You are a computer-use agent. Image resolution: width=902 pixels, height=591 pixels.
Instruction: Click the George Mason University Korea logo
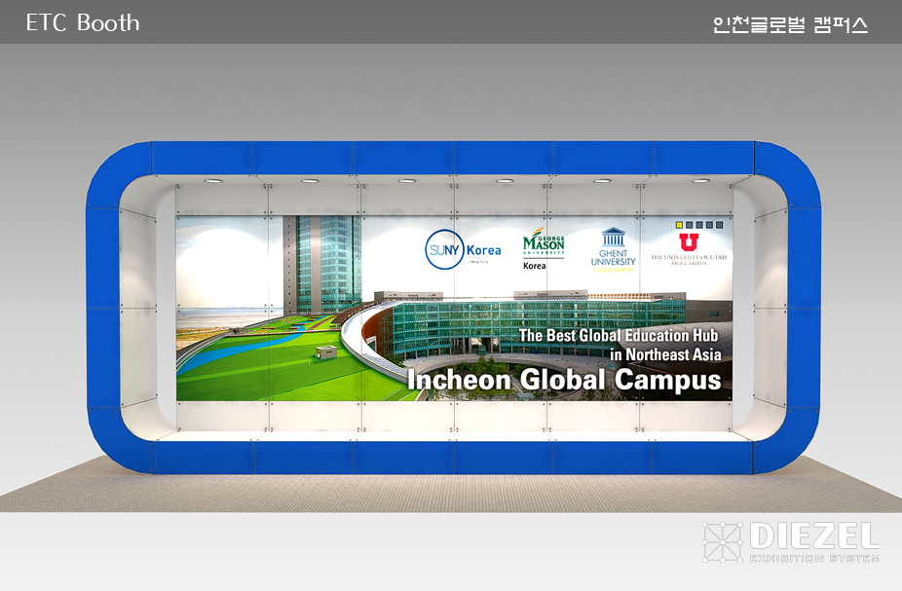[x=543, y=245]
